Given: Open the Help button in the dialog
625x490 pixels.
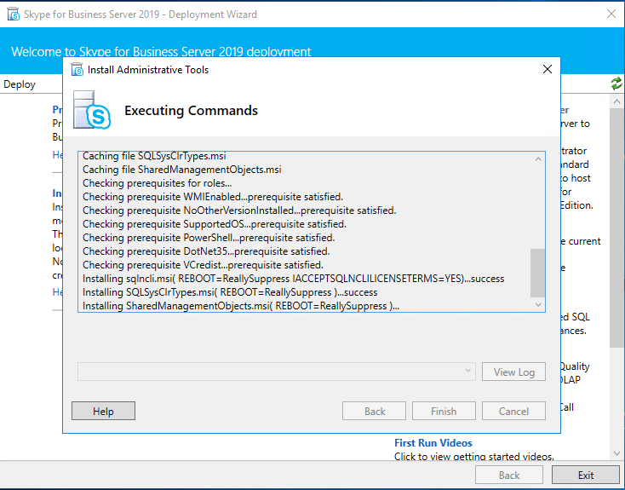Looking at the screenshot, I should (103, 411).
